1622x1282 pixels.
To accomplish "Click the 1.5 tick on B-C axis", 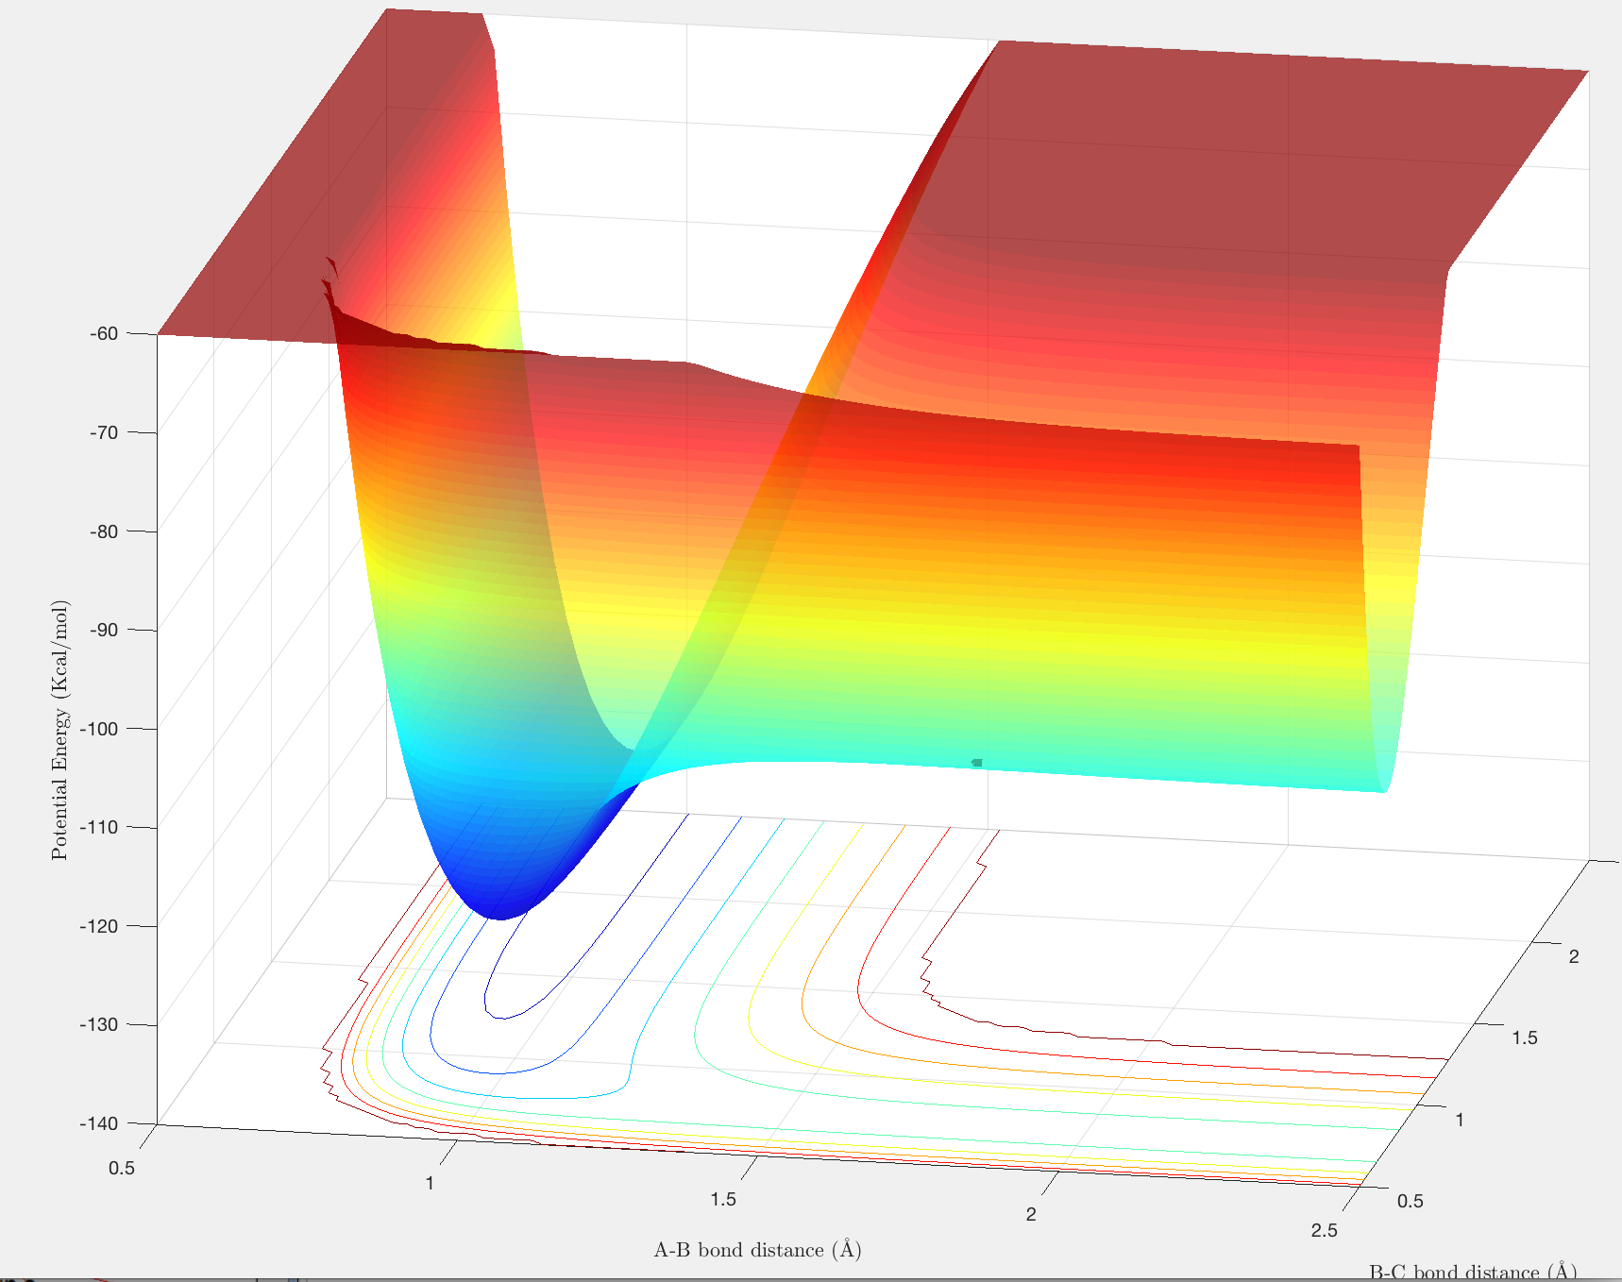I will 1525,1037.
